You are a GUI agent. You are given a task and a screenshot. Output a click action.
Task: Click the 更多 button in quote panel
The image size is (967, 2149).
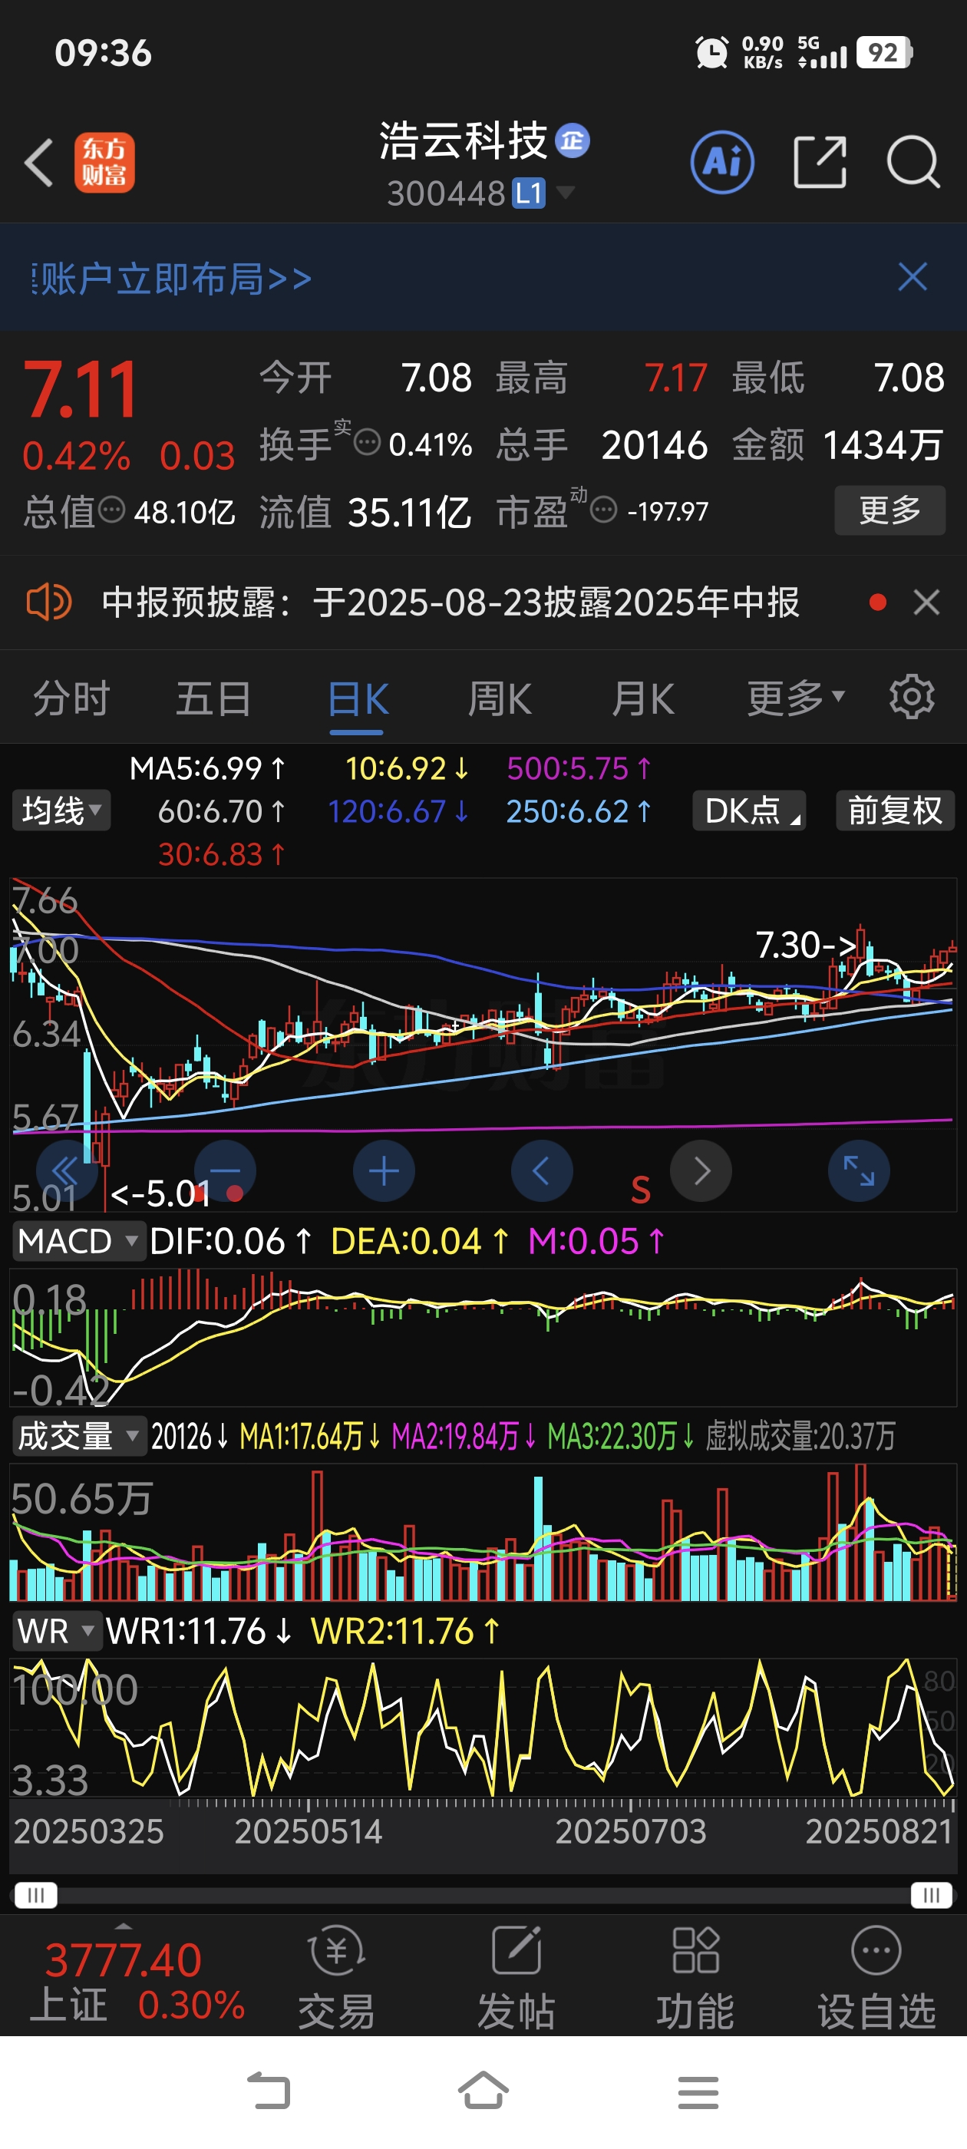click(x=889, y=510)
